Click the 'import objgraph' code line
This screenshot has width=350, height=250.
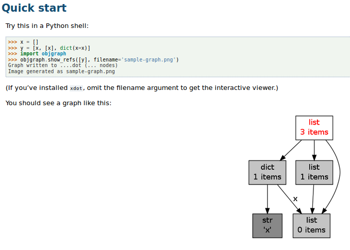[x=43, y=54]
